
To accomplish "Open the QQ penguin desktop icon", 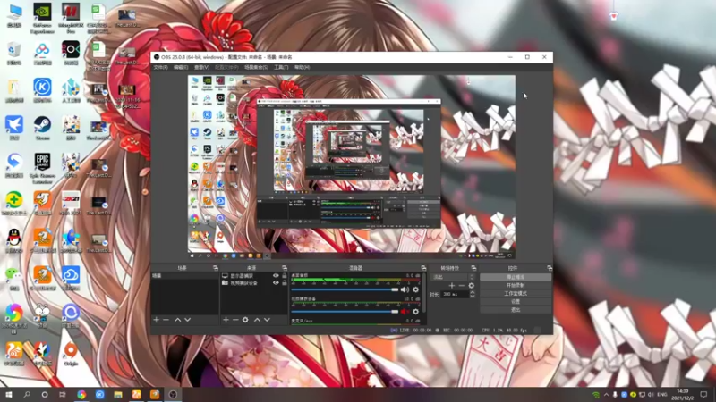I will pos(14,240).
